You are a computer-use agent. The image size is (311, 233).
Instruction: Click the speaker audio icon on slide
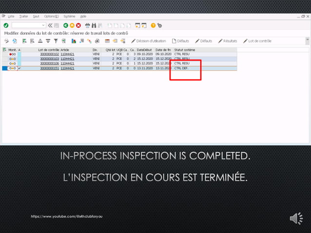coord(296,218)
